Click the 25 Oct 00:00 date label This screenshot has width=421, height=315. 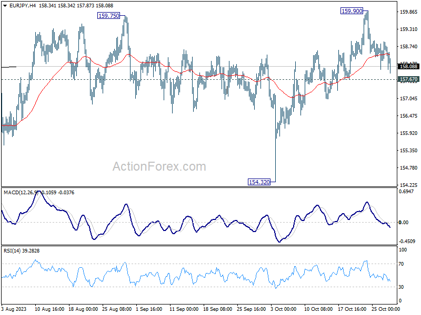(386, 309)
